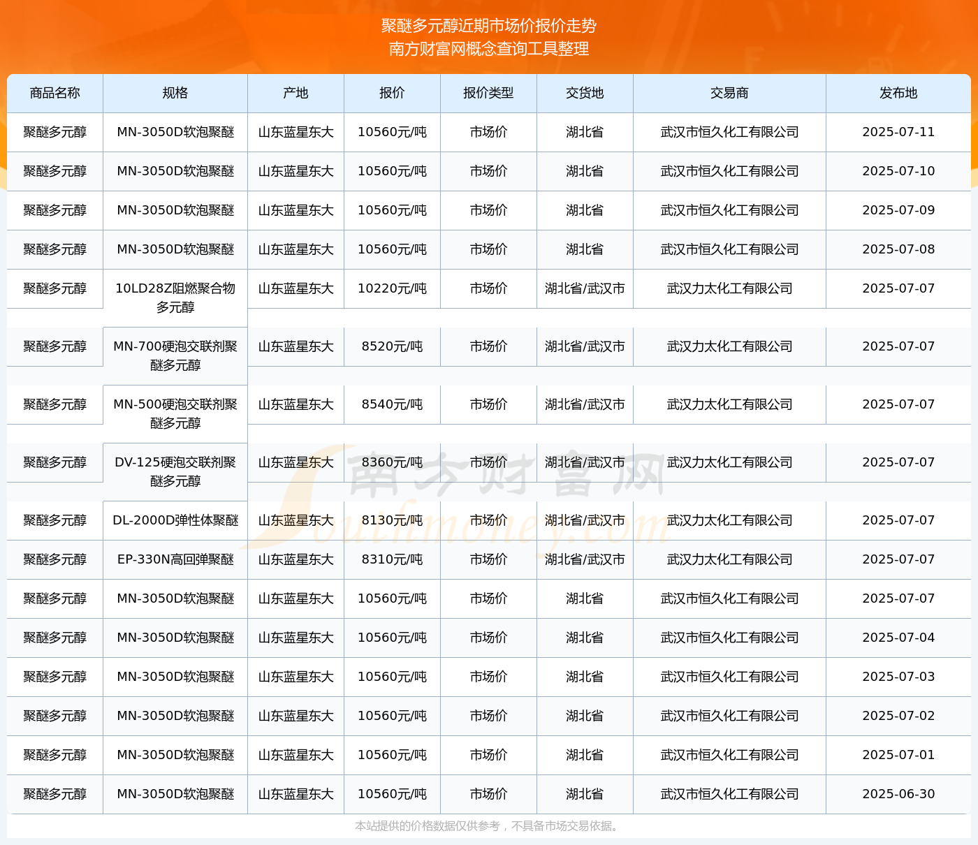Click 湖北省 in the 2025-07-02 row
This screenshot has width=978, height=845.
coord(585,716)
